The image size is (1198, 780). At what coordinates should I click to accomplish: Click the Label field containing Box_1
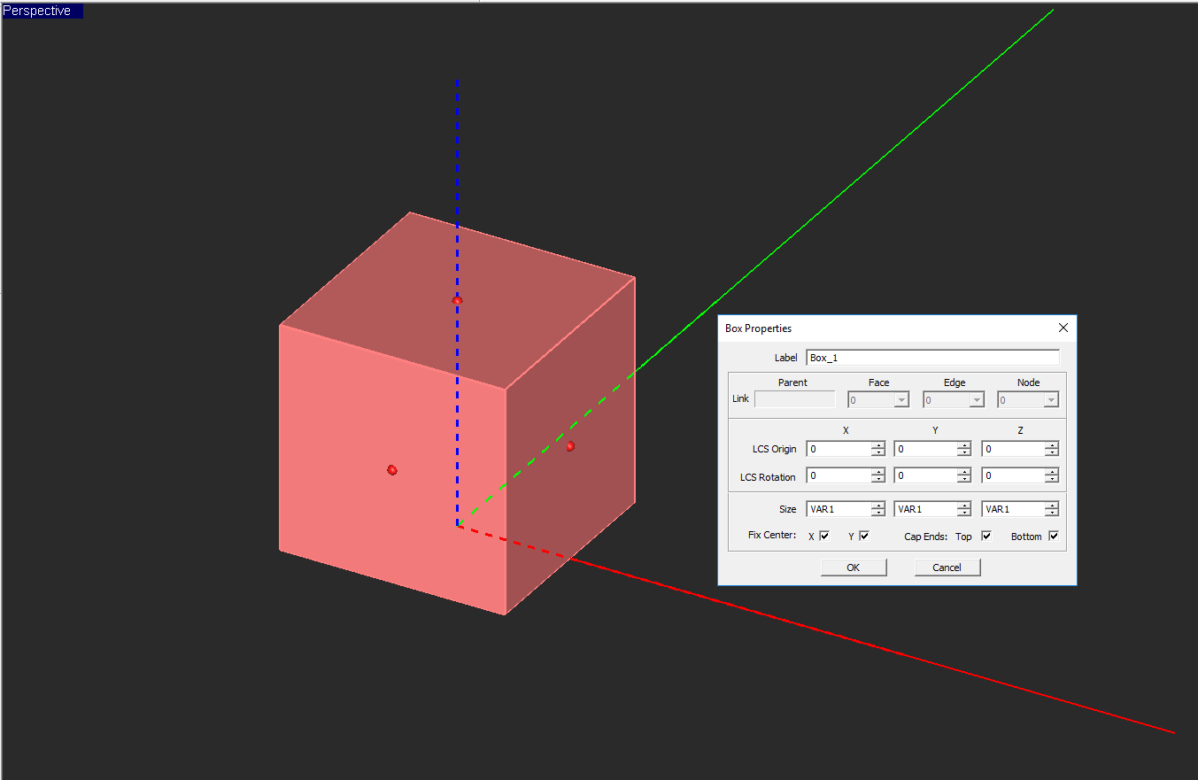932,358
